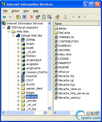This screenshot has height=122, width=102.
Task: Select the CDOT application icon
Action: pos(23,80)
